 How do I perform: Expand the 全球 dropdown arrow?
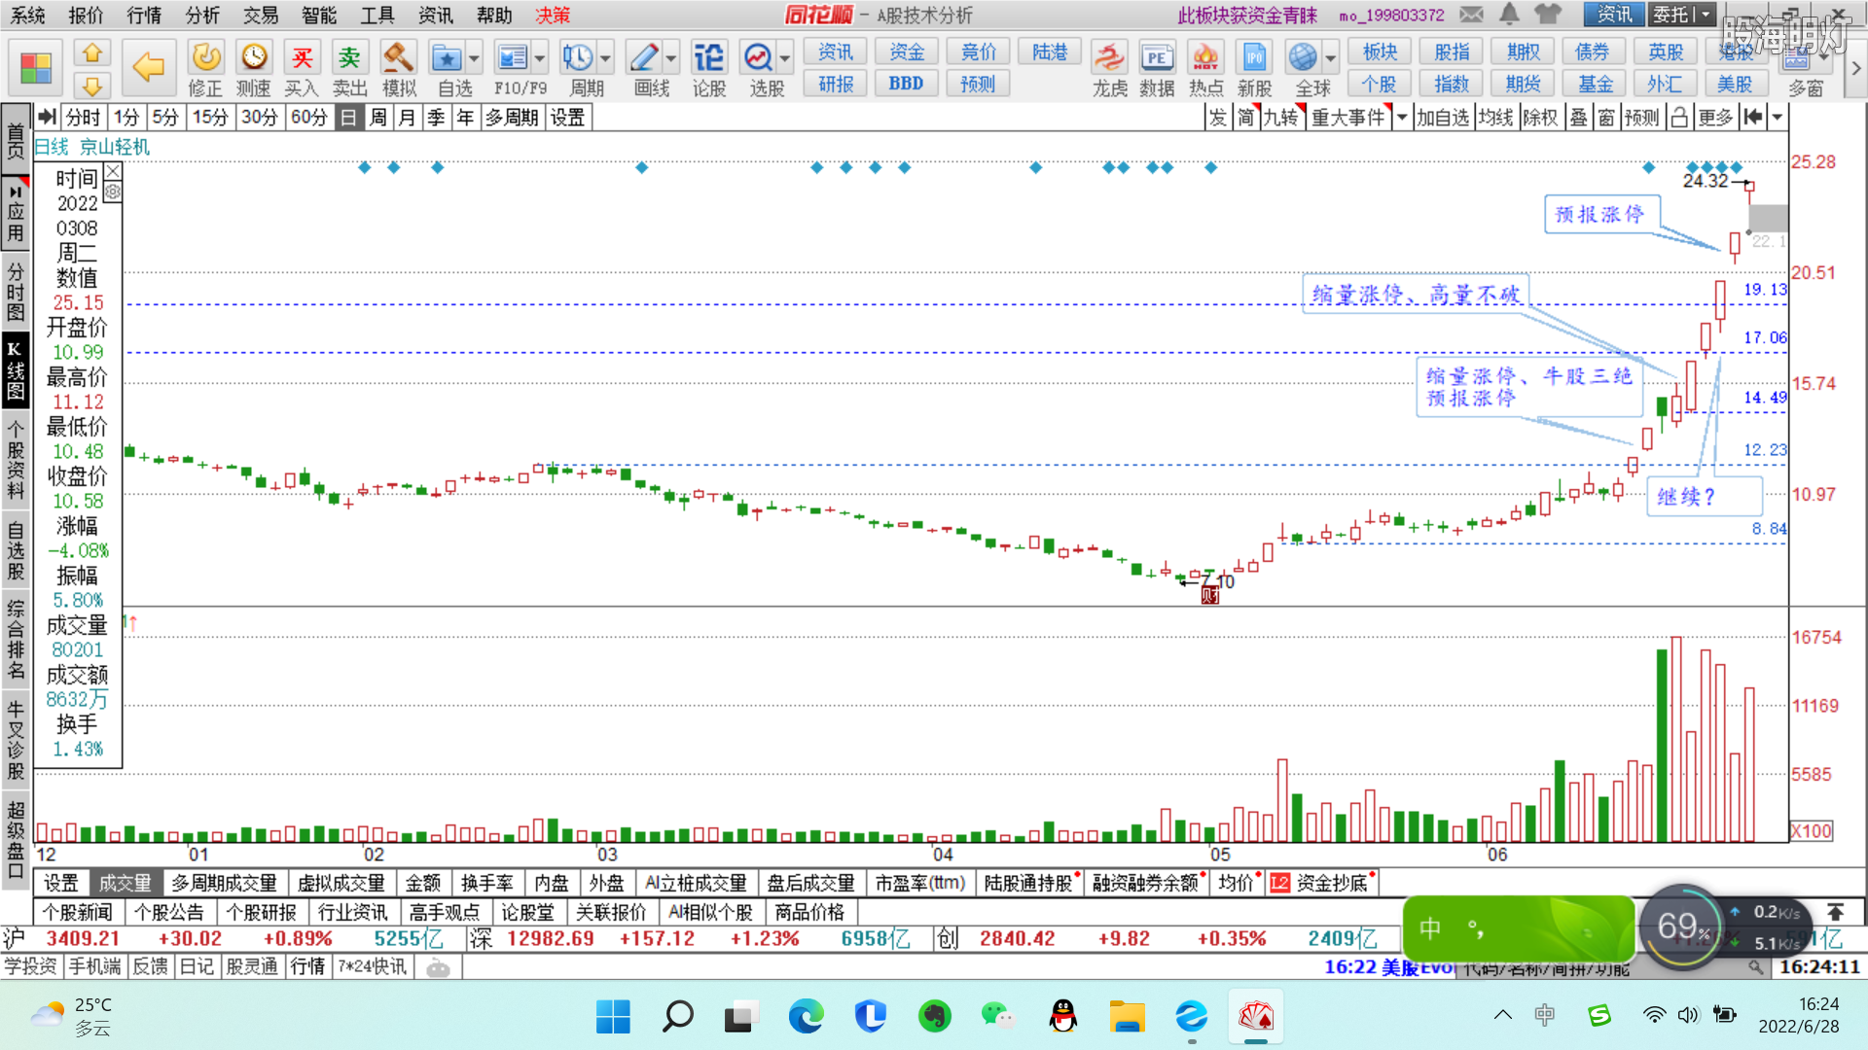[1331, 58]
